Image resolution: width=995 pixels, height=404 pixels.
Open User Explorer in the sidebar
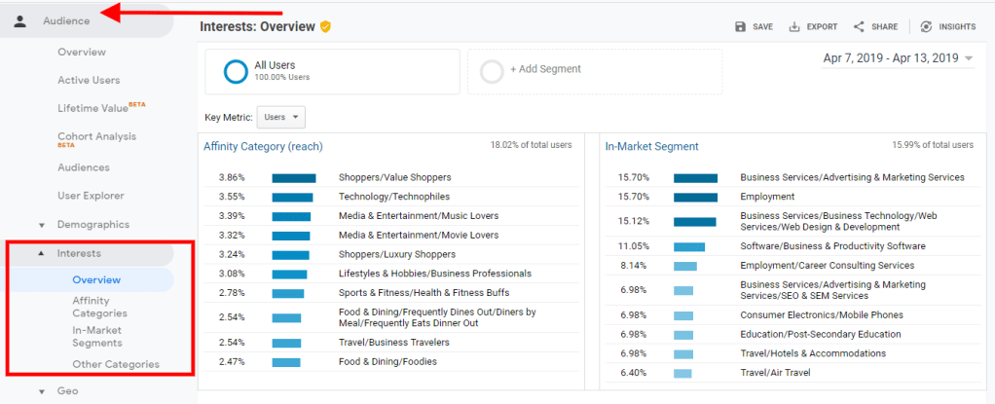pos(91,196)
